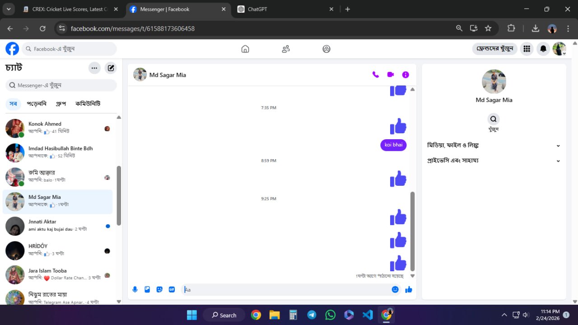Select the কমিউনিটি chat tab
The height and width of the screenshot is (325, 578).
(88, 104)
